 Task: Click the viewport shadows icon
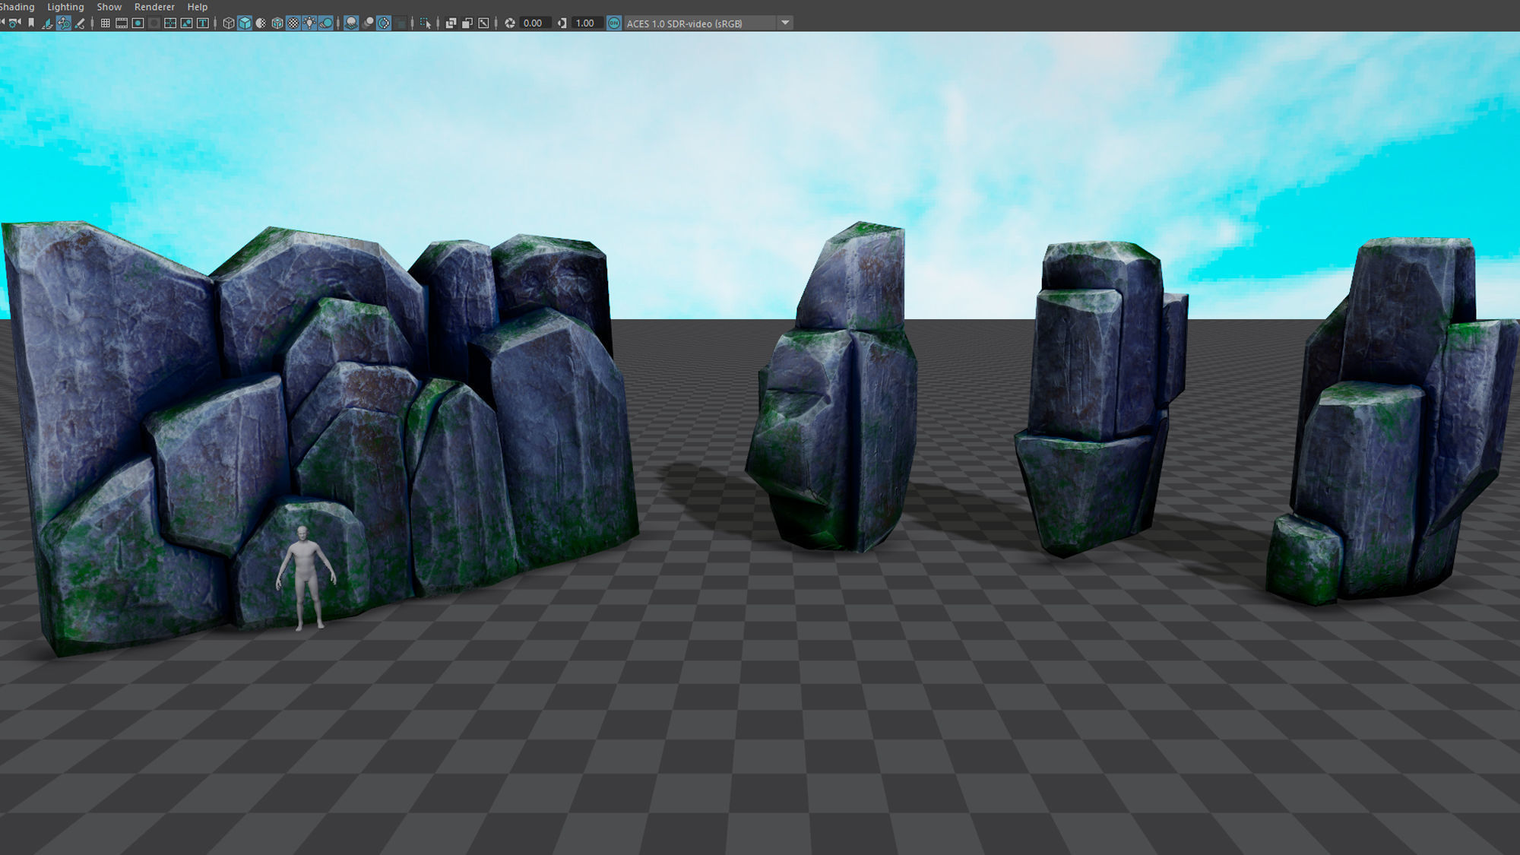pyautogui.click(x=326, y=24)
